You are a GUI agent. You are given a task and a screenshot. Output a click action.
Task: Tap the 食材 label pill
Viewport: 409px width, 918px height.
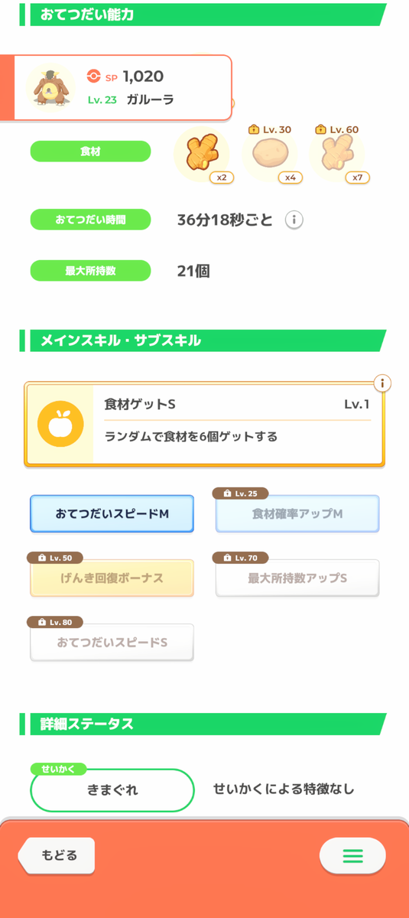click(x=90, y=151)
